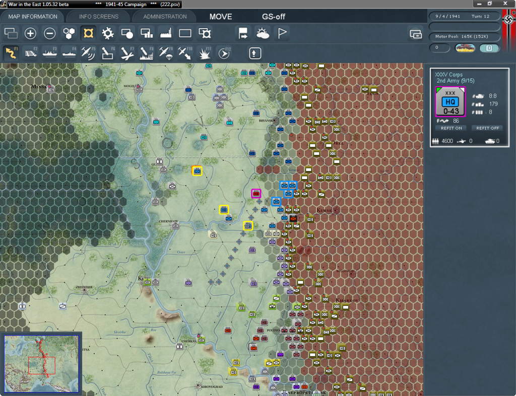Select the F4 ship mode icon

(x=69, y=53)
